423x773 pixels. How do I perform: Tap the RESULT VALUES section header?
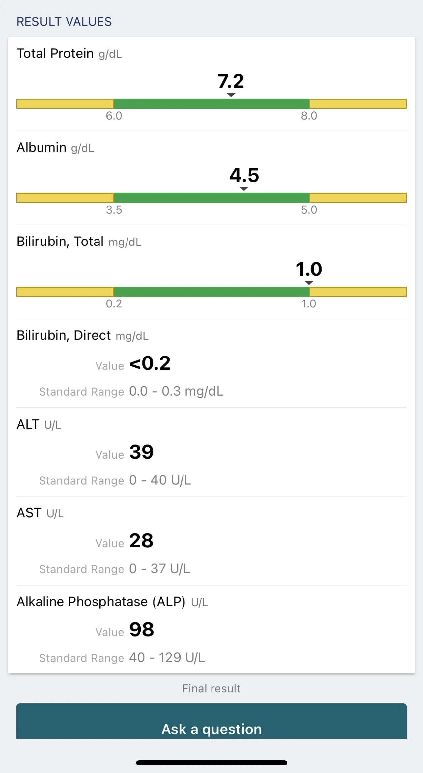coord(64,22)
